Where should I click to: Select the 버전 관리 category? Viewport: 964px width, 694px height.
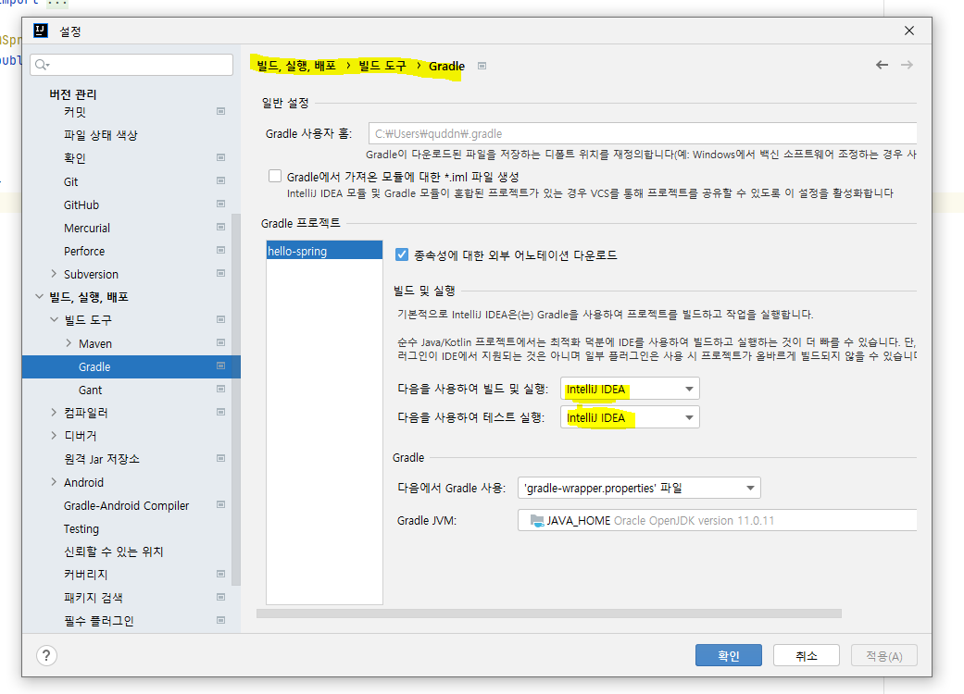coord(73,94)
